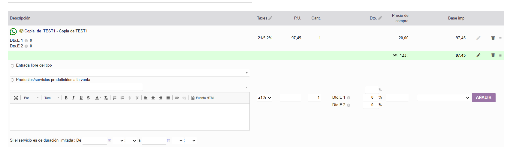Edit the subtotal 123 line
Screen dimensions: 510x150
click(478, 55)
